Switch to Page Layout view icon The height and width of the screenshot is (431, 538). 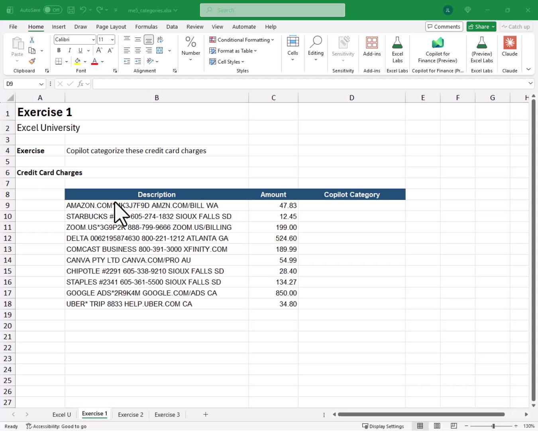tap(437, 426)
